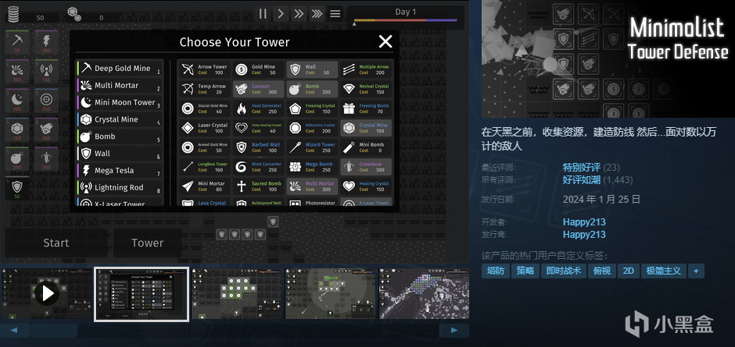The height and width of the screenshot is (347, 735).
Task: Click the Photoresistor tower card
Action: [x=312, y=203]
